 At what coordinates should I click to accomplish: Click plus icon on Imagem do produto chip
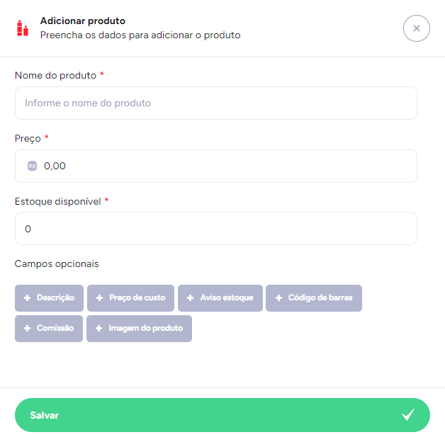point(99,329)
